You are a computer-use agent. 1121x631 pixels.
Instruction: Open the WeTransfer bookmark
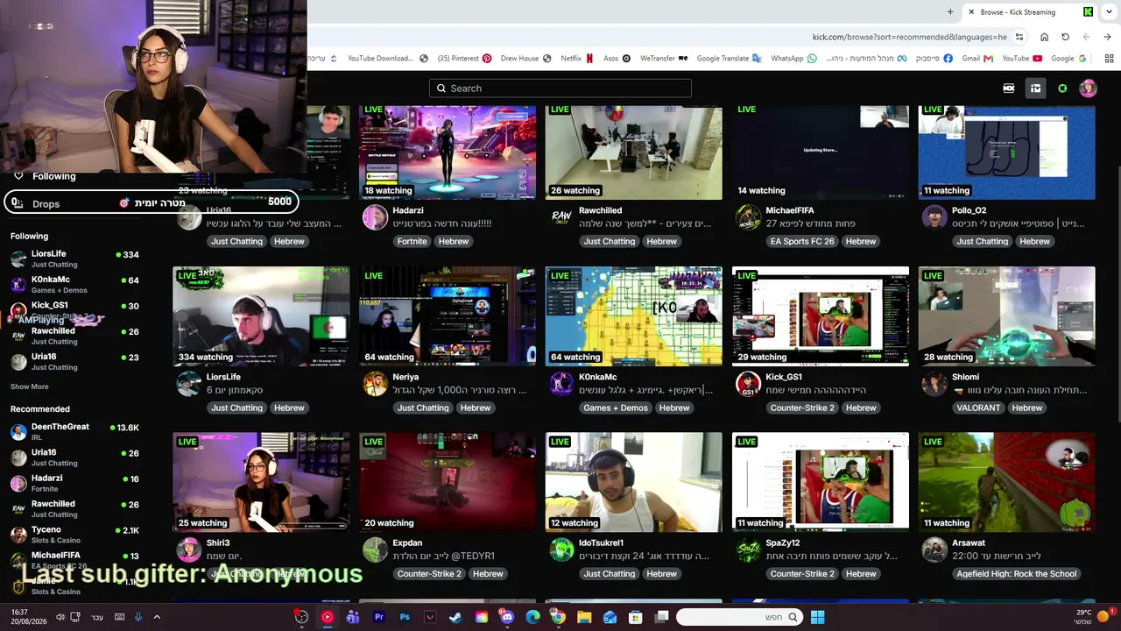[x=664, y=59]
